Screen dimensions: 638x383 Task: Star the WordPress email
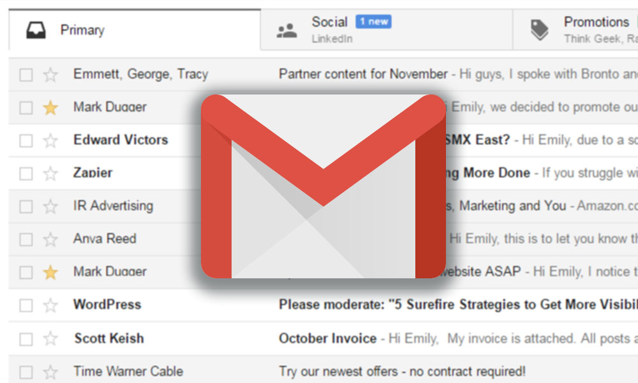(50, 305)
